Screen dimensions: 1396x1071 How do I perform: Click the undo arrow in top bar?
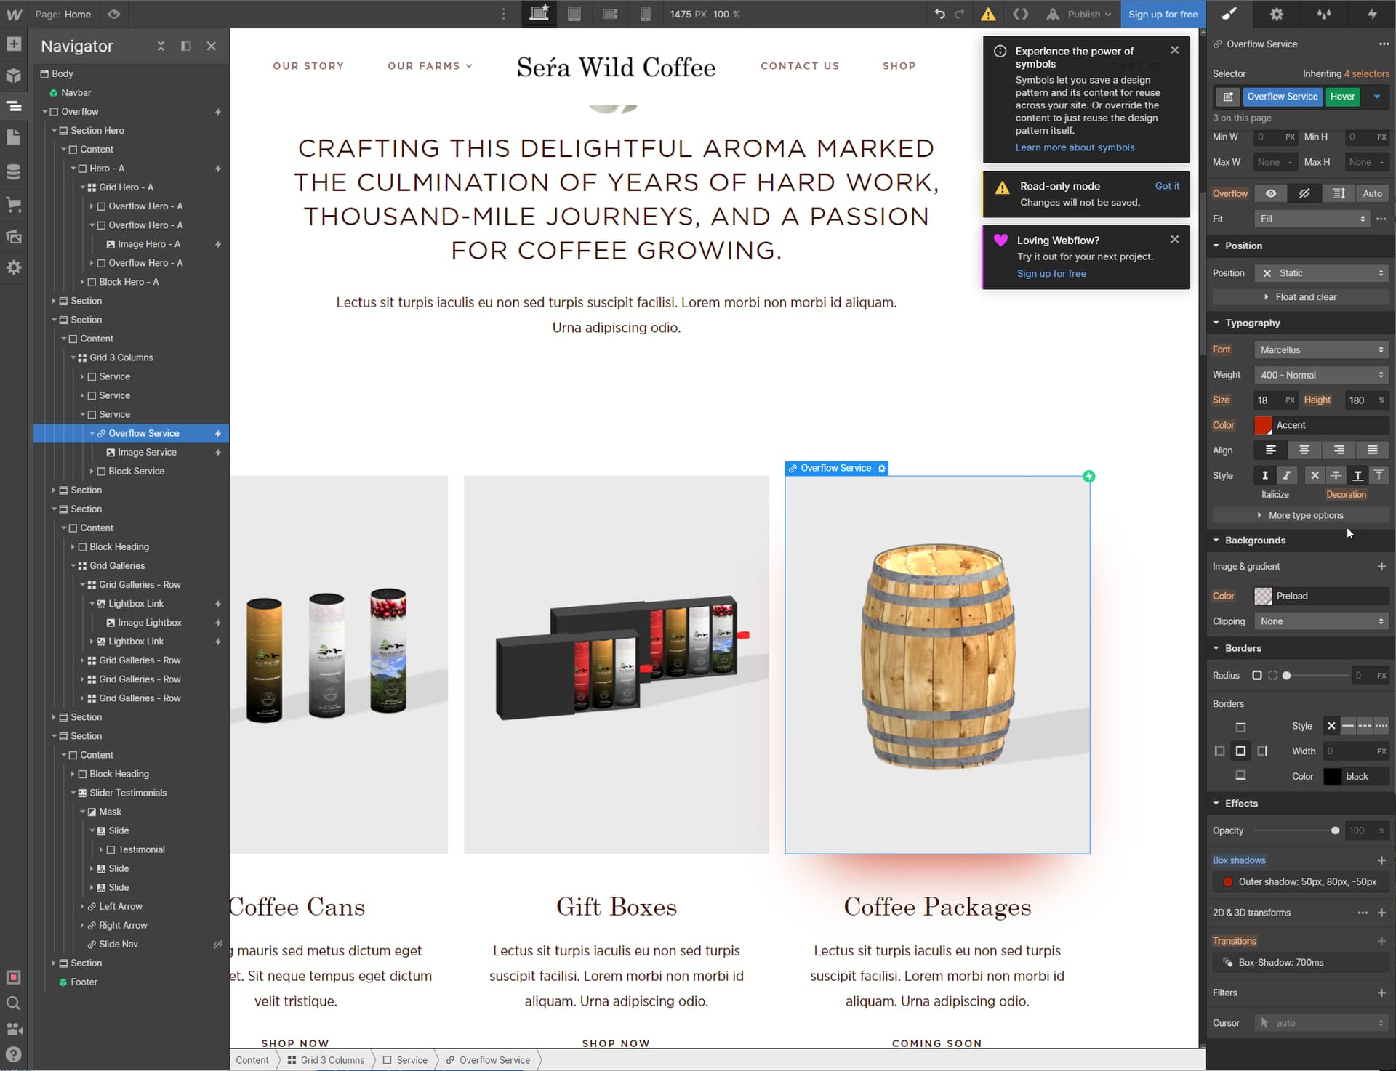click(939, 14)
